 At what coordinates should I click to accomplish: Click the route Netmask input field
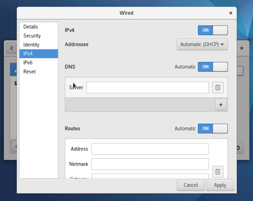150,164
